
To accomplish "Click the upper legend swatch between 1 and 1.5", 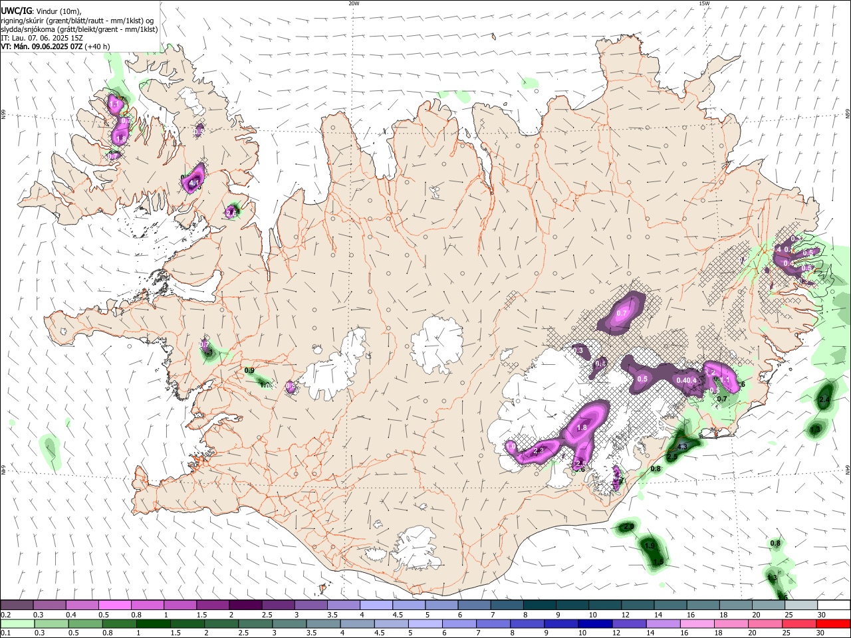I will tap(180, 605).
